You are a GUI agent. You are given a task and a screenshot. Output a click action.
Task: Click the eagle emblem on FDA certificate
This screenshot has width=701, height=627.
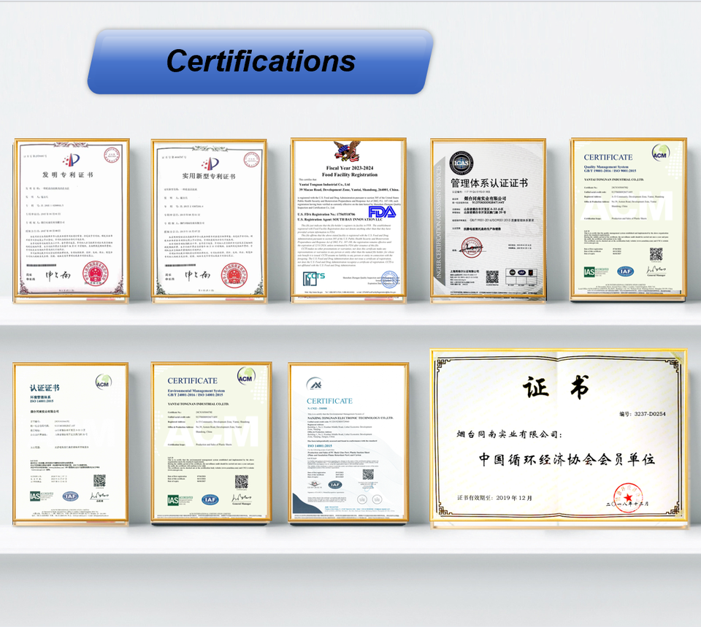(347, 152)
